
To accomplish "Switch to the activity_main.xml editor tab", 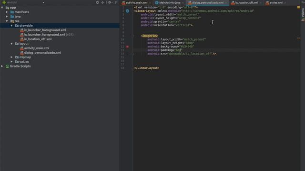I will click(137, 3).
